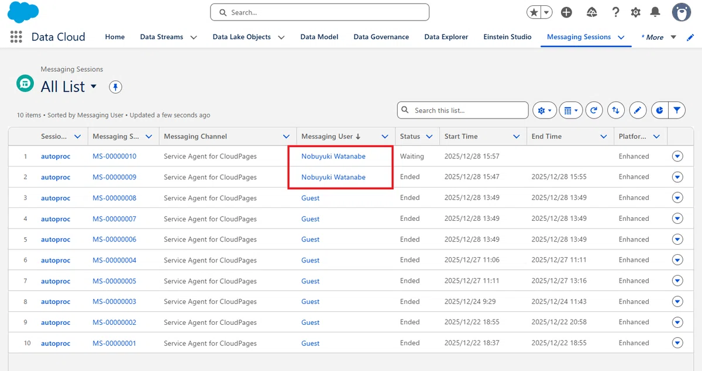This screenshot has height=371, width=702.
Task: Open the App Launcher grid icon
Action: (x=16, y=37)
